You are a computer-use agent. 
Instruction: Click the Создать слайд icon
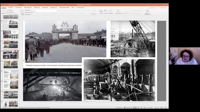click(22, 12)
